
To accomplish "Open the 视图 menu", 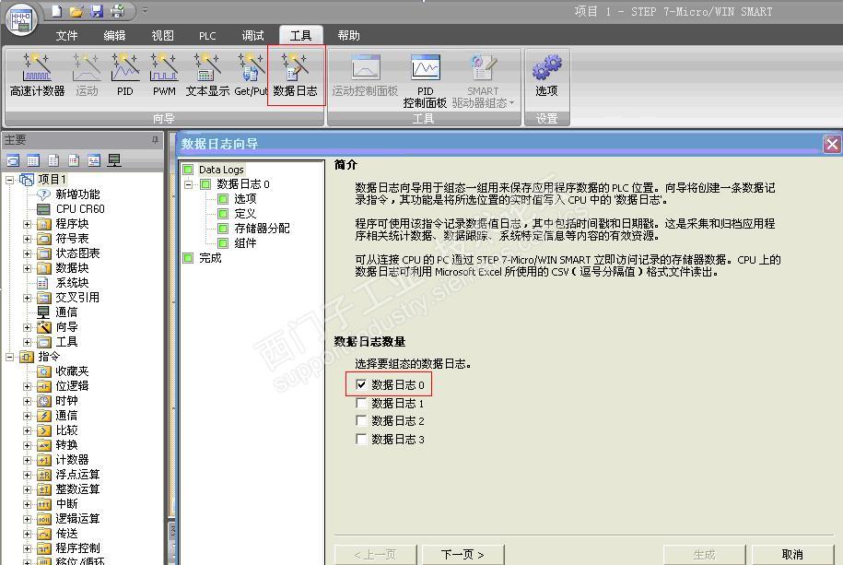I will pyautogui.click(x=162, y=36).
